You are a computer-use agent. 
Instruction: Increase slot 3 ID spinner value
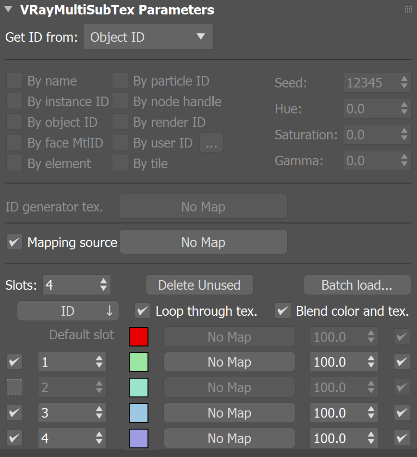99,409
